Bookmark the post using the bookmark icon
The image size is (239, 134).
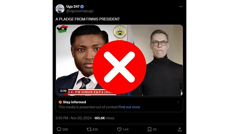(x=150, y=129)
